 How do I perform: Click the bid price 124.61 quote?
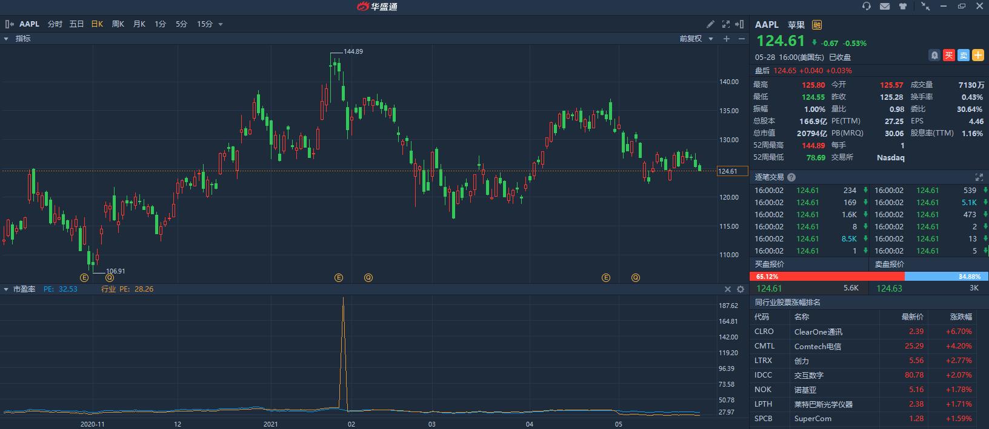click(769, 289)
